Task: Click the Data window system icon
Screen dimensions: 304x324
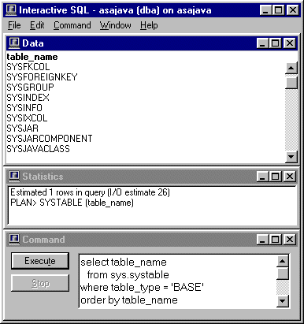Action: [14, 43]
